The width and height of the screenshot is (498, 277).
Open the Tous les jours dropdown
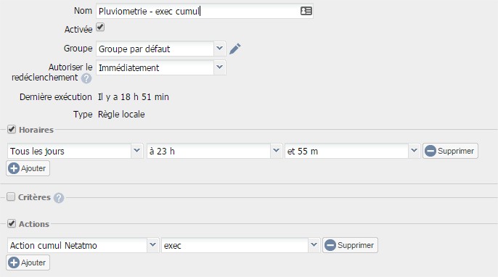75,151
